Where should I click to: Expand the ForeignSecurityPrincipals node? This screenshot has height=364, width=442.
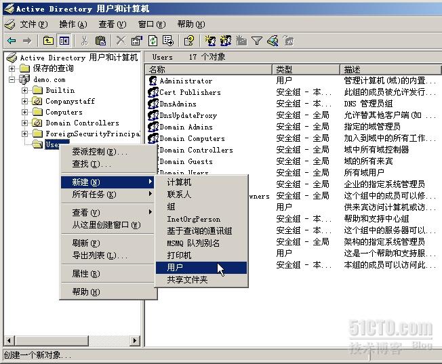(25, 134)
